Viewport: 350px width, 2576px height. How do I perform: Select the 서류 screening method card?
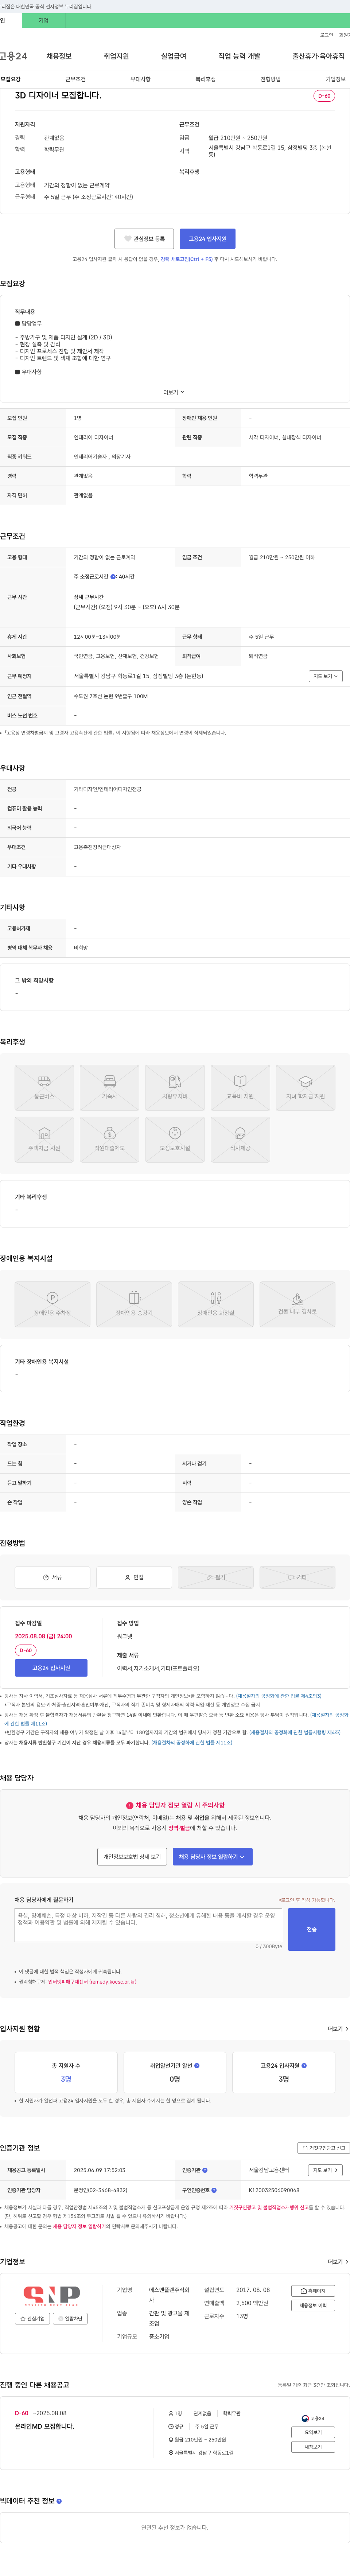click(52, 1577)
